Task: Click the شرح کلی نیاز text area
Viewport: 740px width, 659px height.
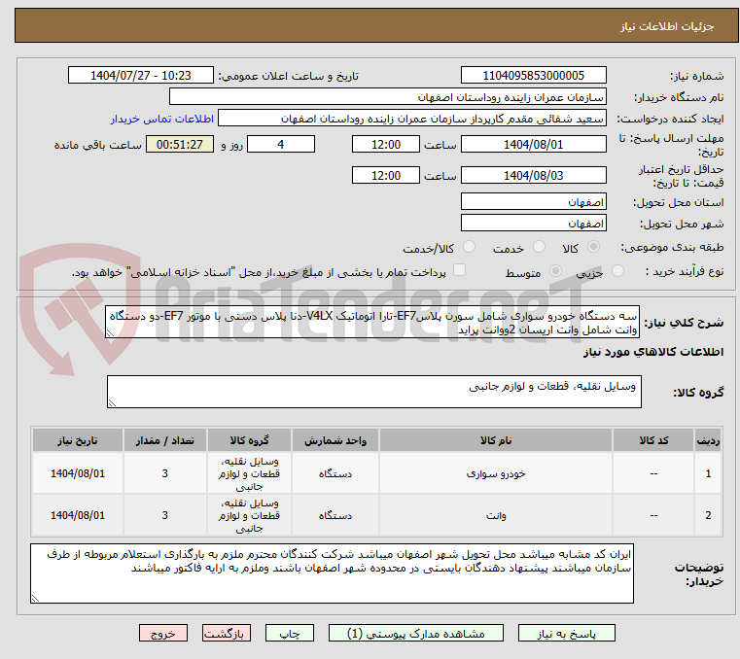Action: pyautogui.click(x=372, y=322)
